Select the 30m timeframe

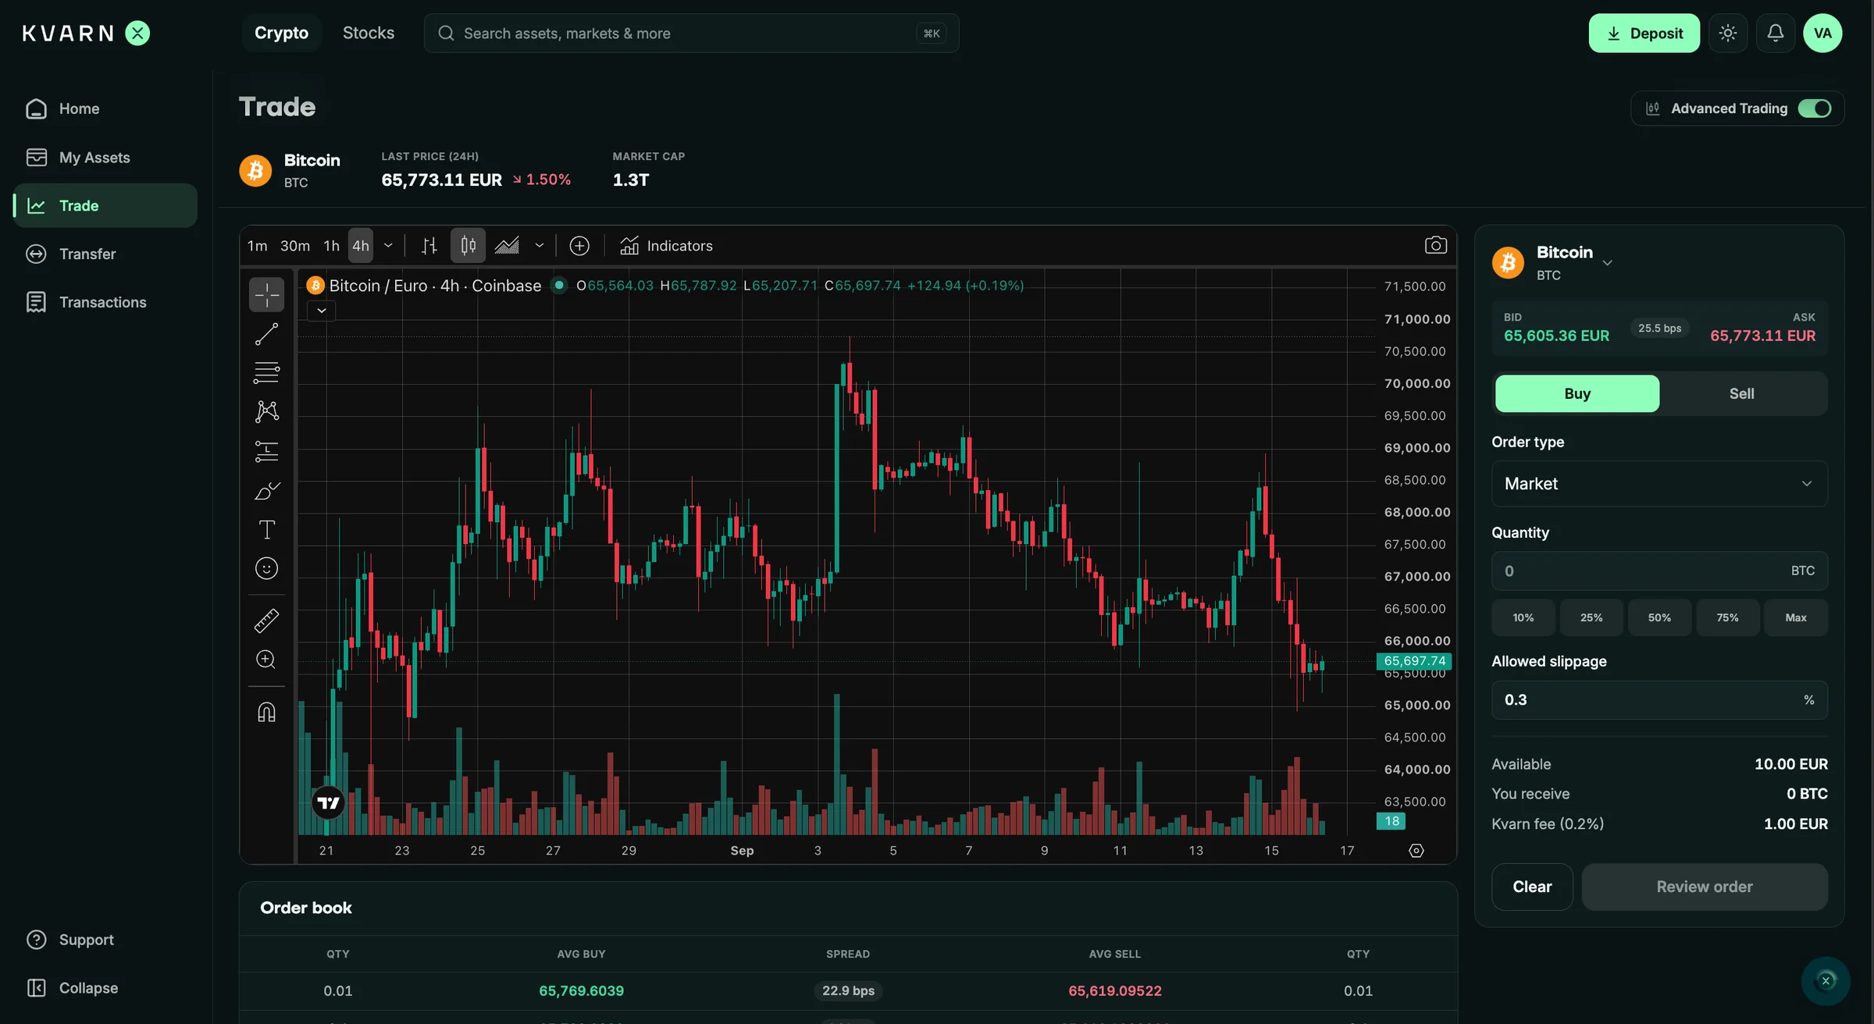pyautogui.click(x=295, y=246)
